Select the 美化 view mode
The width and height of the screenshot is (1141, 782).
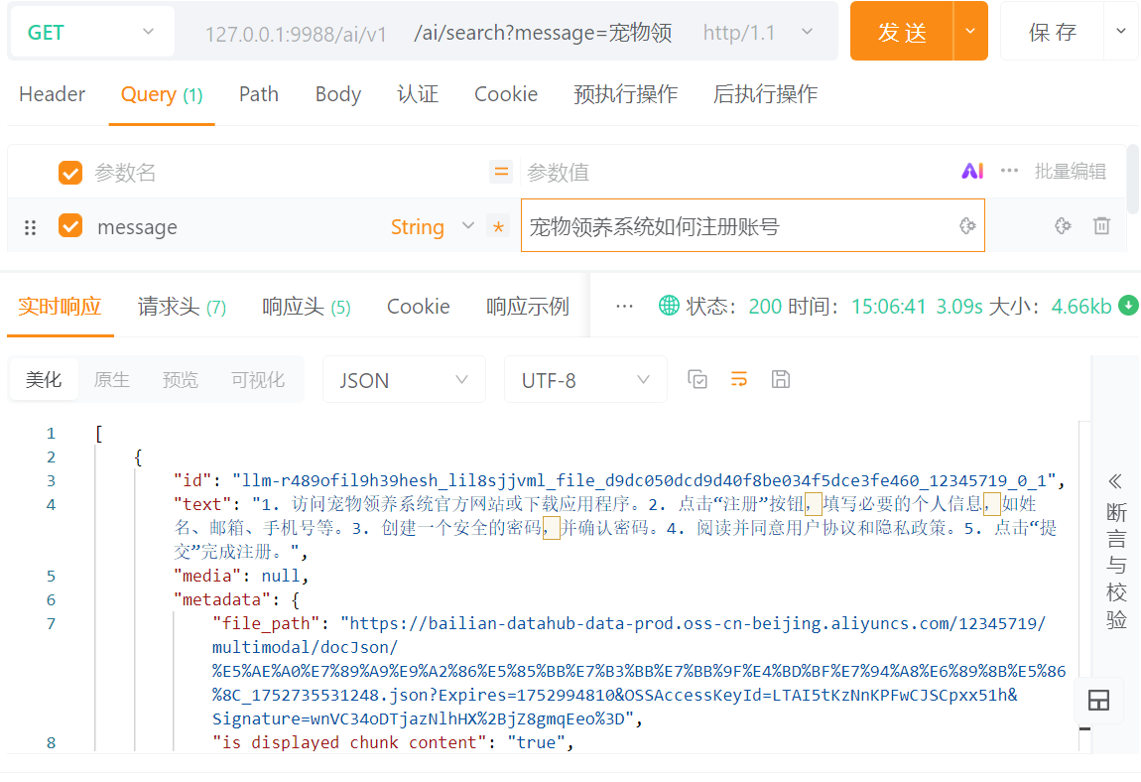click(x=44, y=379)
